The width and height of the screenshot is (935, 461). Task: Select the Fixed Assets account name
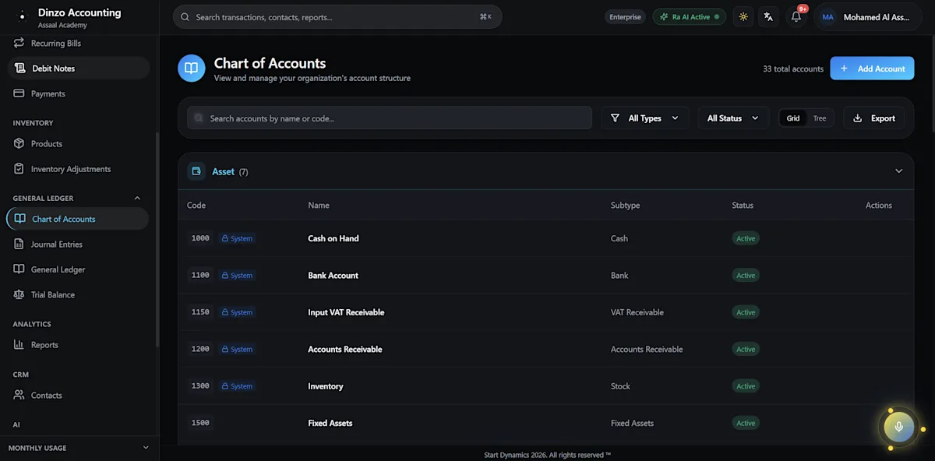[330, 424]
